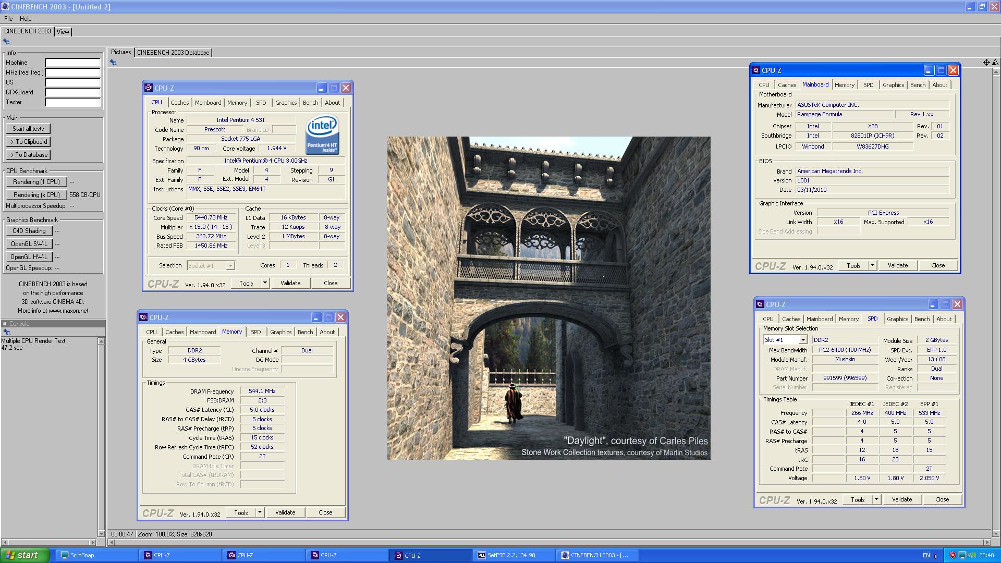Click the Console panel pin icon

click(6, 332)
